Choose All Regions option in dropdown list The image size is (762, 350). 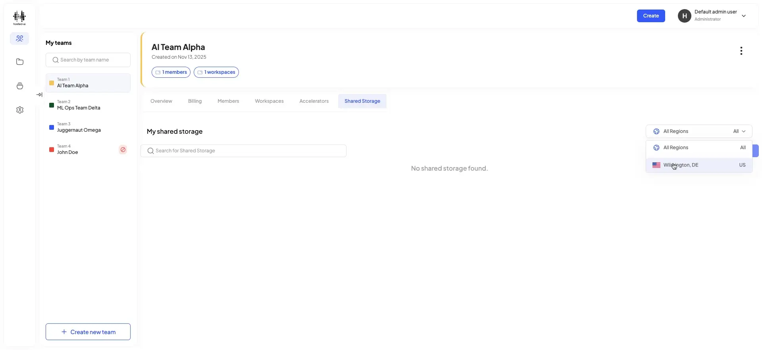[x=699, y=148]
